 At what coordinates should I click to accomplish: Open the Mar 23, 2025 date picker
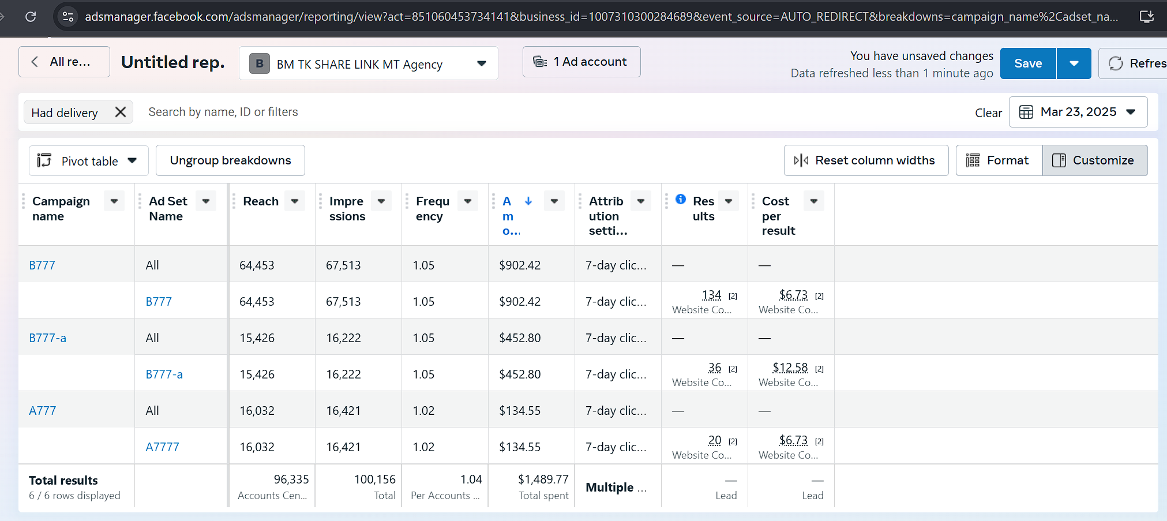point(1078,112)
